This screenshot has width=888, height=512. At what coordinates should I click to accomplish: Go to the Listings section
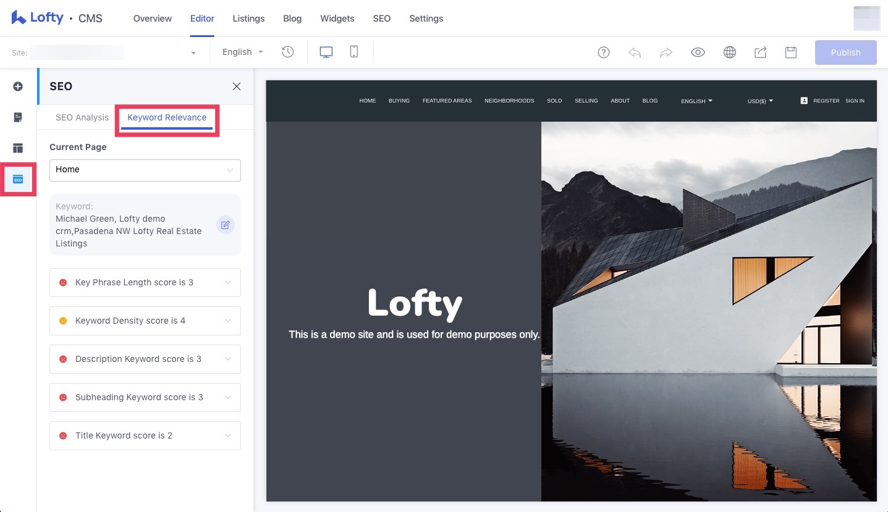coord(248,19)
